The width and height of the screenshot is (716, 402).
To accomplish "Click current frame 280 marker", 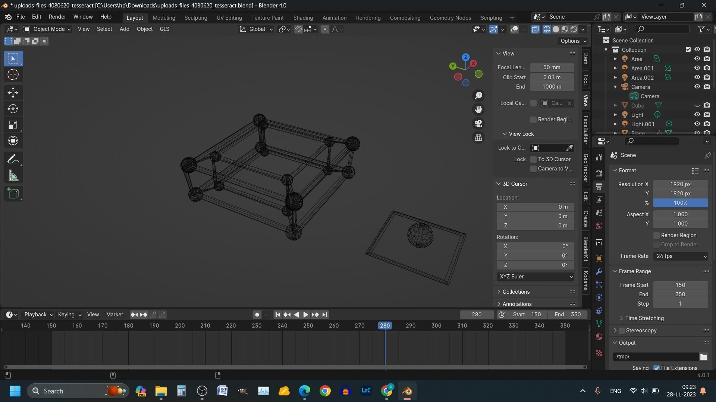I will pyautogui.click(x=385, y=326).
